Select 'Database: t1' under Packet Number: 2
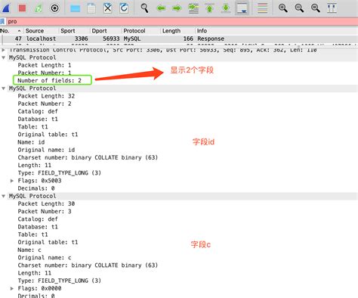Viewport: 358px width, 298px height. pyautogui.click(x=38, y=119)
